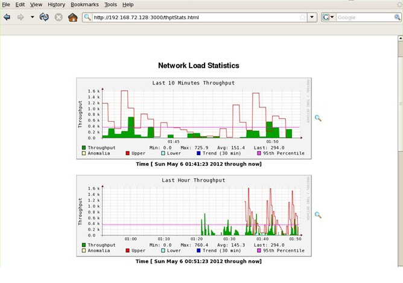Open the Bookmarks menu

84,5
